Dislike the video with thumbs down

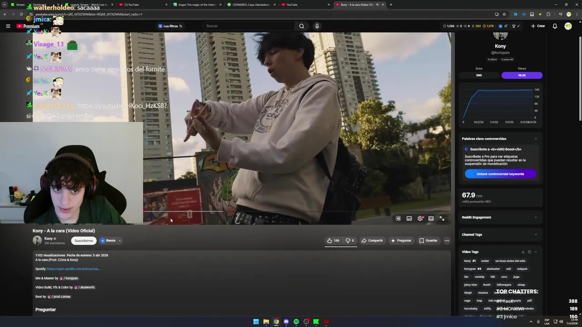[350, 241]
